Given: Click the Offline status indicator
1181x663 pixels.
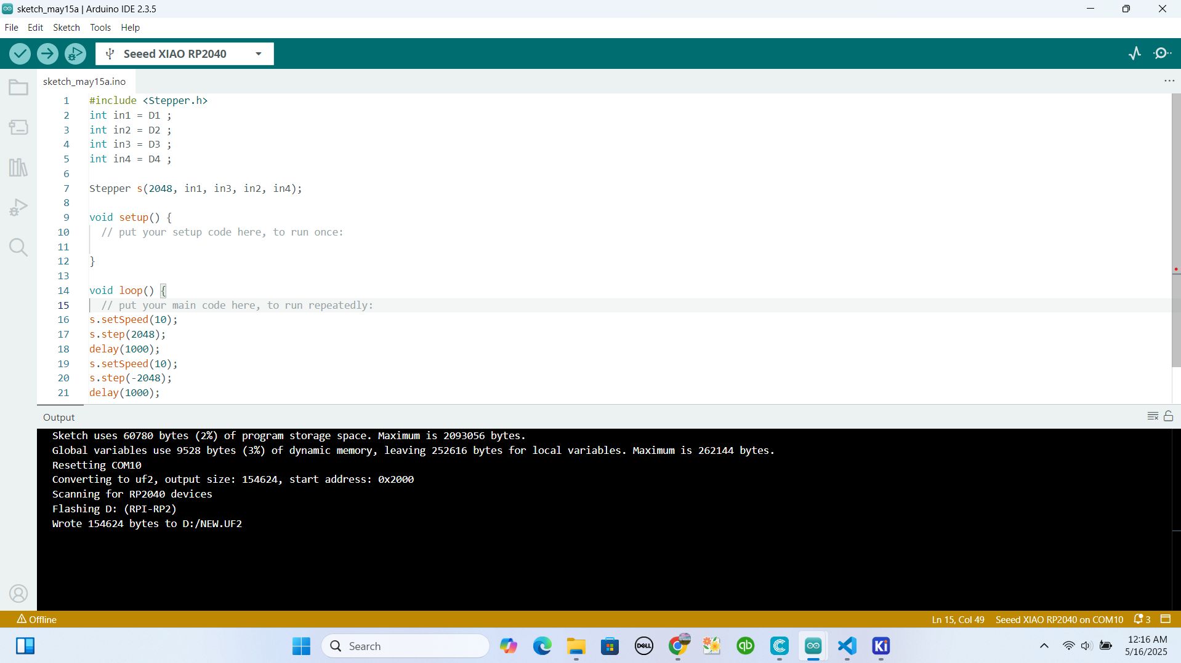Looking at the screenshot, I should click(37, 619).
